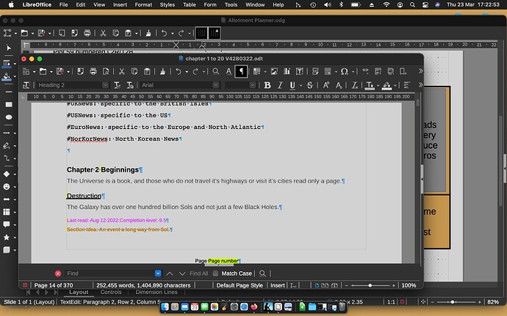Expand Writer standard toolbar overflow chevron
The height and width of the screenshot is (316, 507).
[420, 71]
